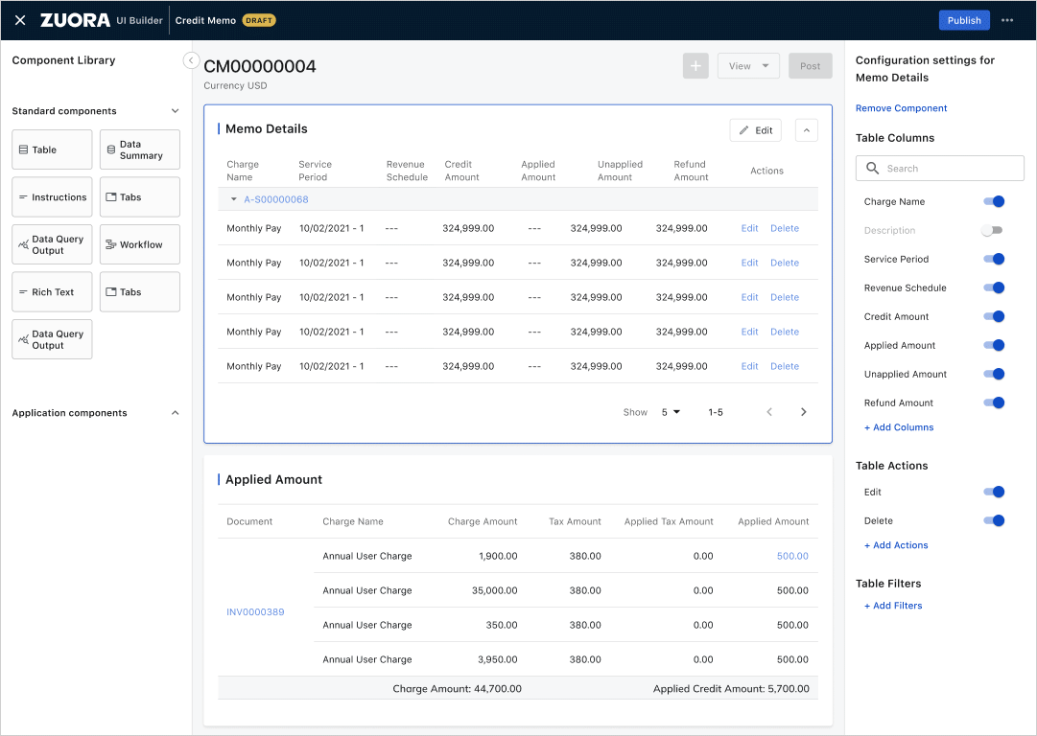The height and width of the screenshot is (736, 1037).
Task: Click the Unapplied Amount column header
Action: (x=620, y=171)
